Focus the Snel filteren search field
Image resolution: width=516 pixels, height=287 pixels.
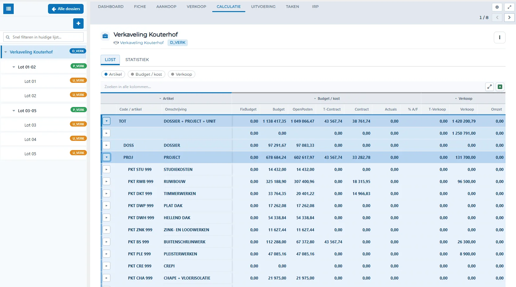pyautogui.click(x=43, y=37)
